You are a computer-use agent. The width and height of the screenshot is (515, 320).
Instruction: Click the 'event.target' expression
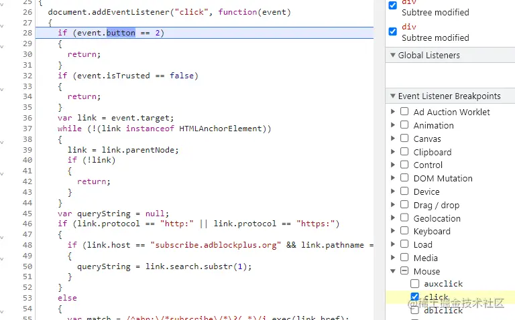pos(140,118)
